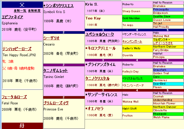Open テンハッピーローズ horse link

click(17, 49)
